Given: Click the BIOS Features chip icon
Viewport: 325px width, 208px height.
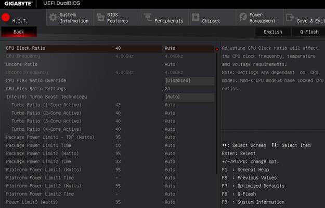Looking at the screenshot, I should [x=100, y=17].
